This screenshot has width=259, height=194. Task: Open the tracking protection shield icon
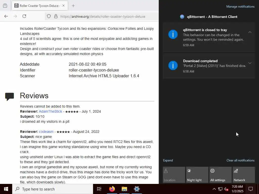[x=49, y=16]
